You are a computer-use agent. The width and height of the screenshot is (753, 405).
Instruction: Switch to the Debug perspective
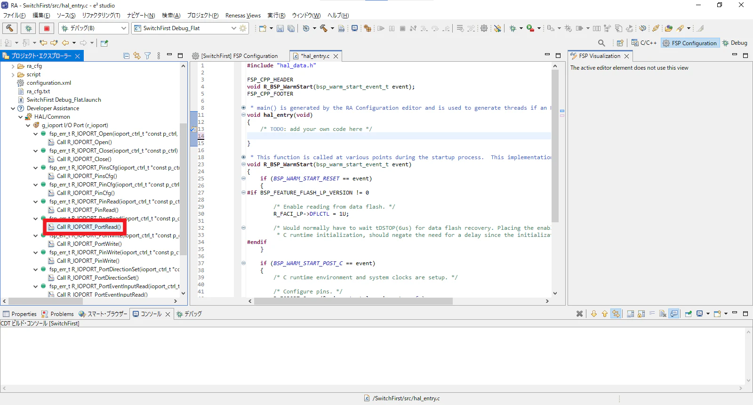tap(735, 43)
